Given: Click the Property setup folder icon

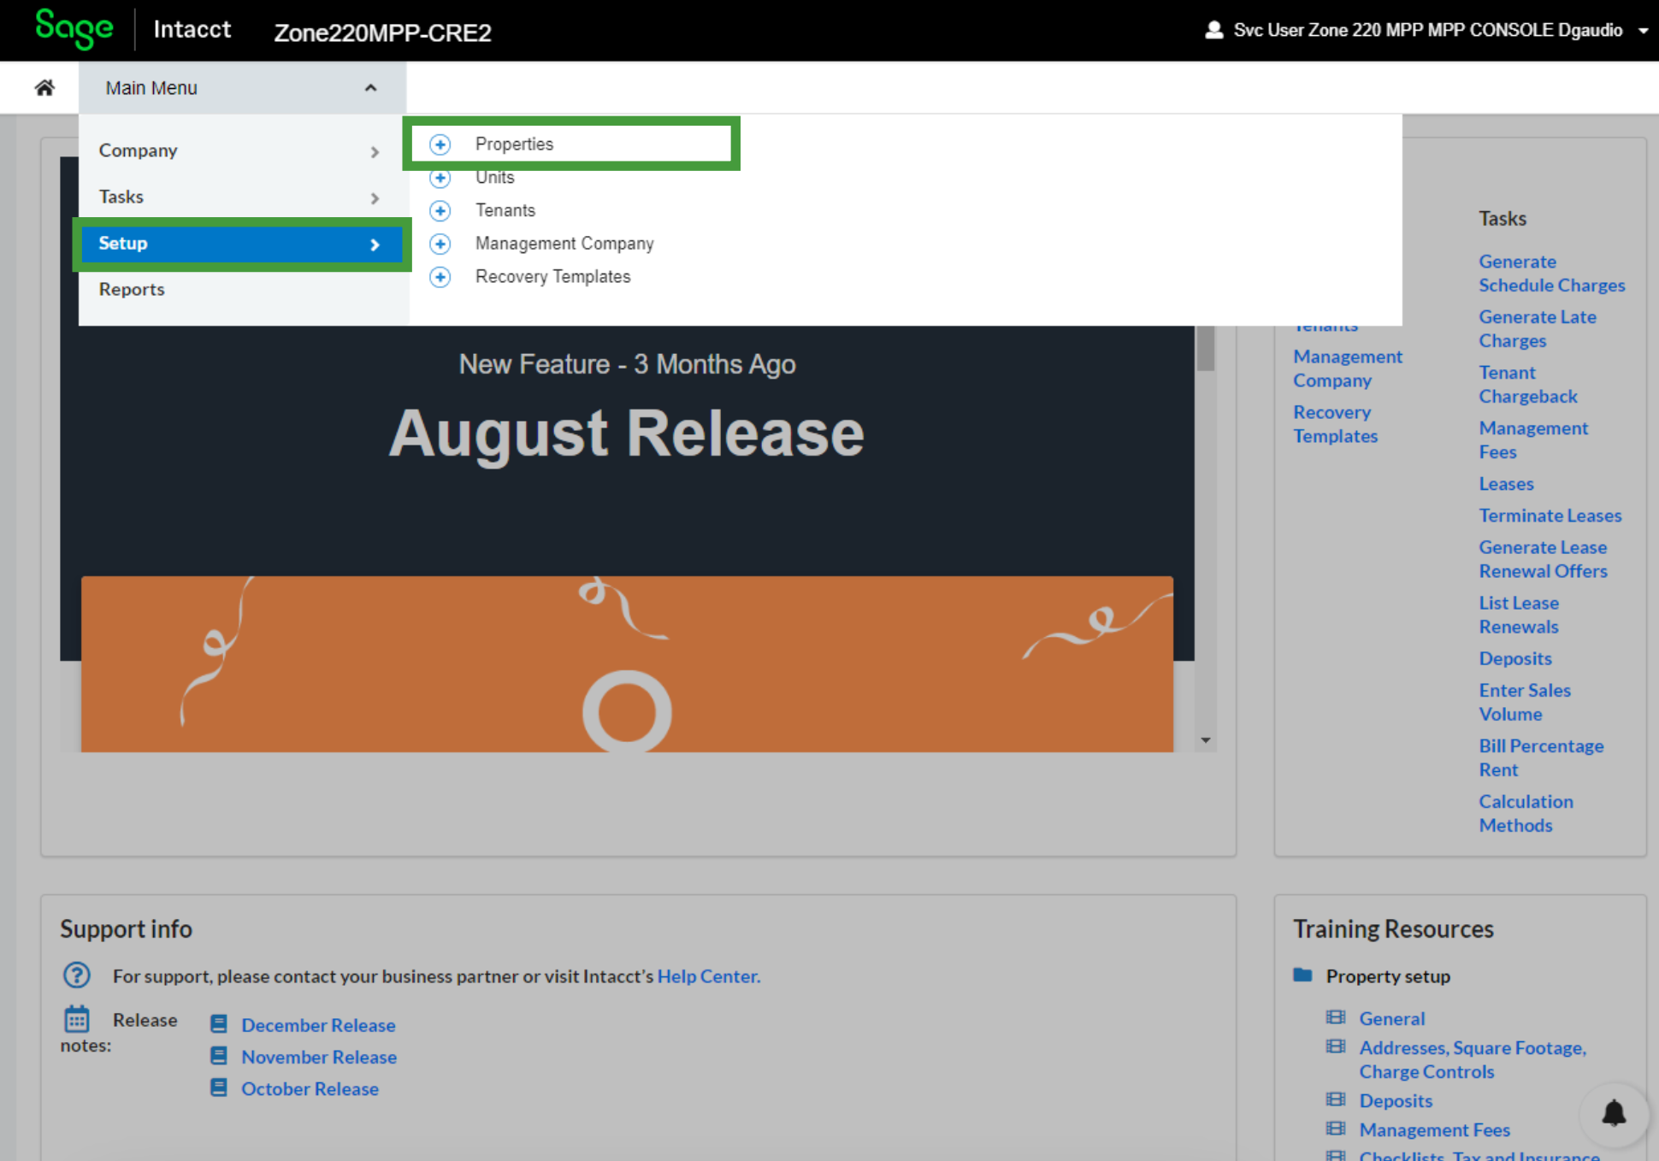Looking at the screenshot, I should coord(1302,975).
